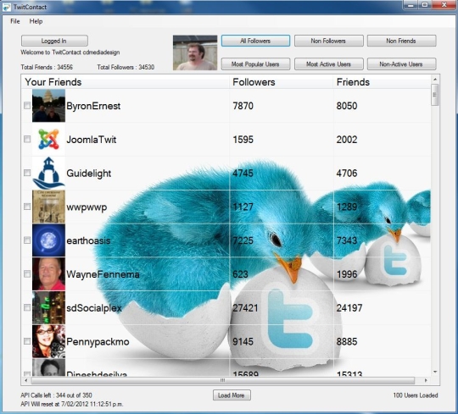The height and width of the screenshot is (414, 458).
Task: Click Pennypackmo's profile picture
Action: (x=48, y=341)
